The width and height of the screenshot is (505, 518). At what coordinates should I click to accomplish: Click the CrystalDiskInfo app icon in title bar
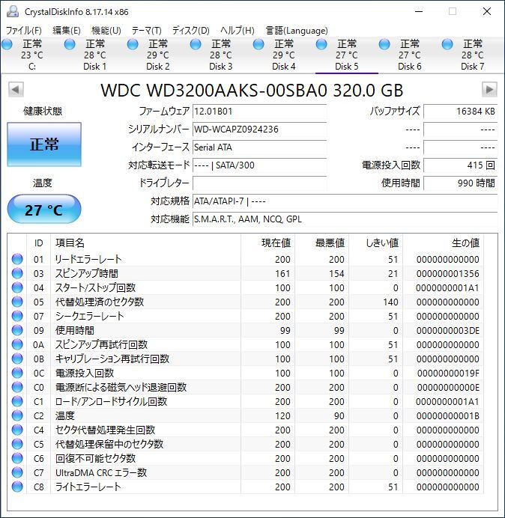pos(13,11)
